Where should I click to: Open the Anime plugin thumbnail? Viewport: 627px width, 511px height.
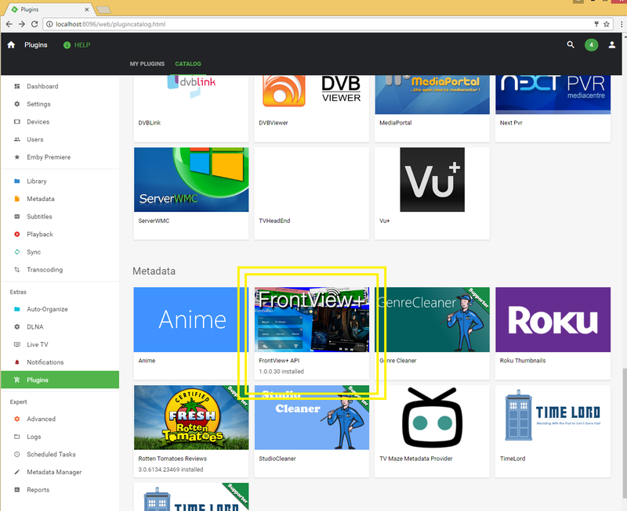[x=191, y=319]
